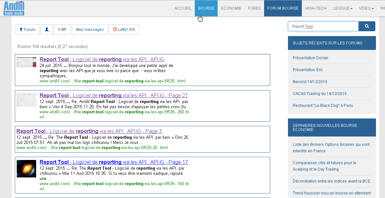This screenshot has width=385, height=198.
Task: Go to the FOREX section
Action: pyautogui.click(x=254, y=8)
